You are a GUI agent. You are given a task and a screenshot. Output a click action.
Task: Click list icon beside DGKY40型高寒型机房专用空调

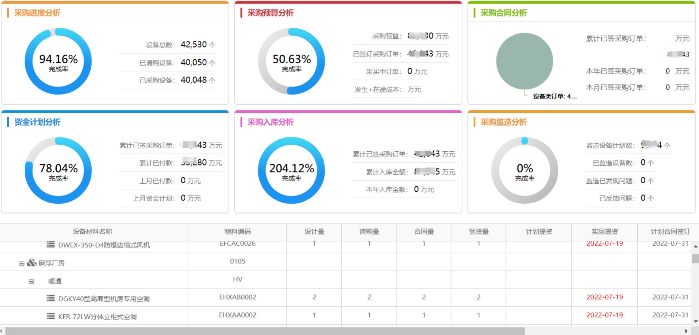pos(50,298)
